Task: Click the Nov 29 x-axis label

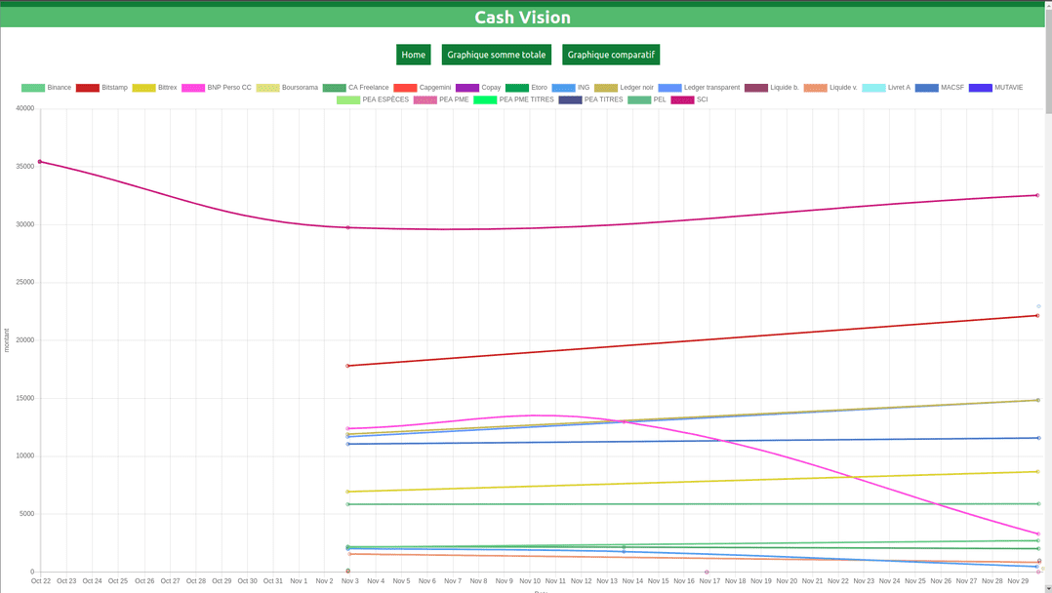Action: tap(1018, 581)
